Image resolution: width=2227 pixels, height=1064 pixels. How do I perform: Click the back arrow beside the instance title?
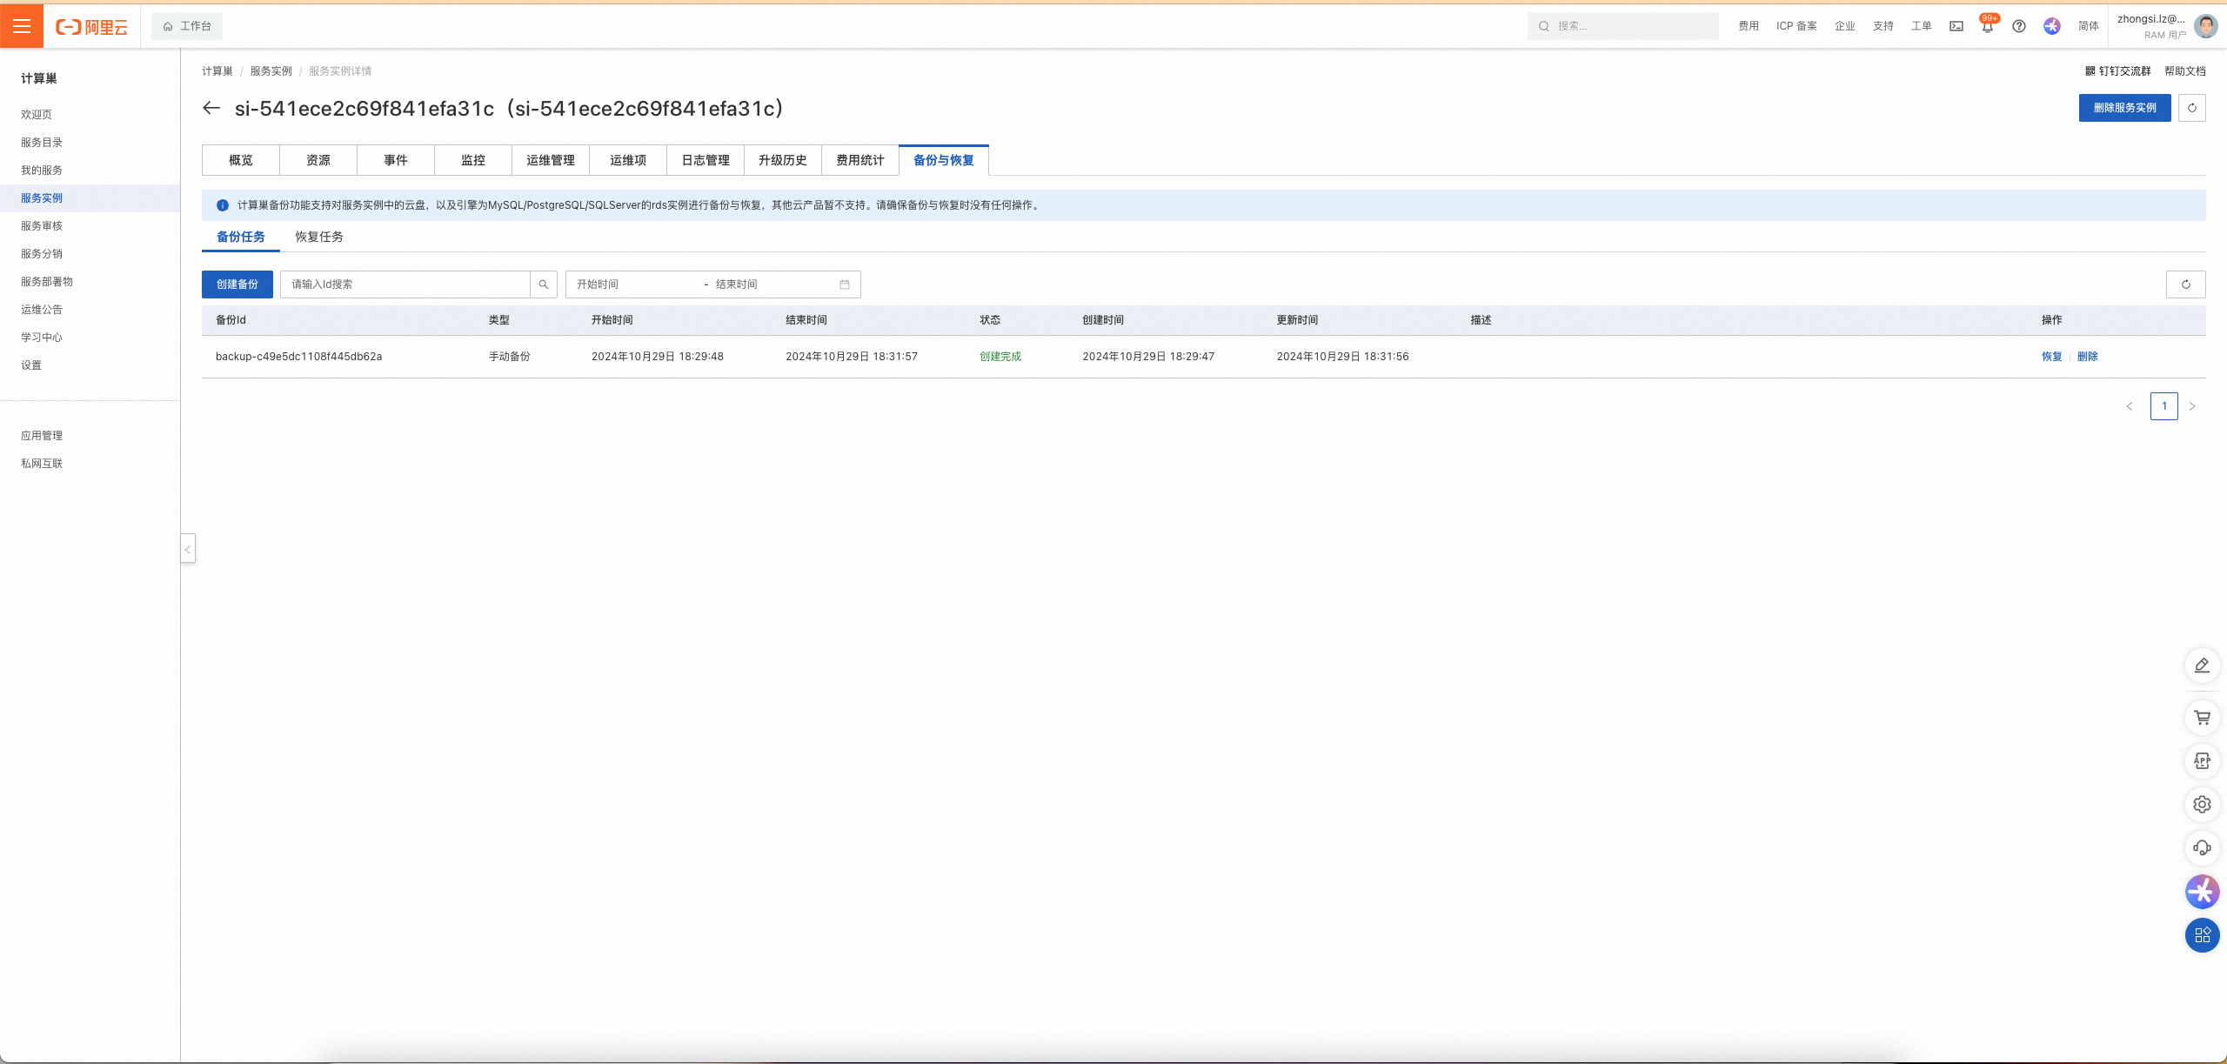[211, 108]
